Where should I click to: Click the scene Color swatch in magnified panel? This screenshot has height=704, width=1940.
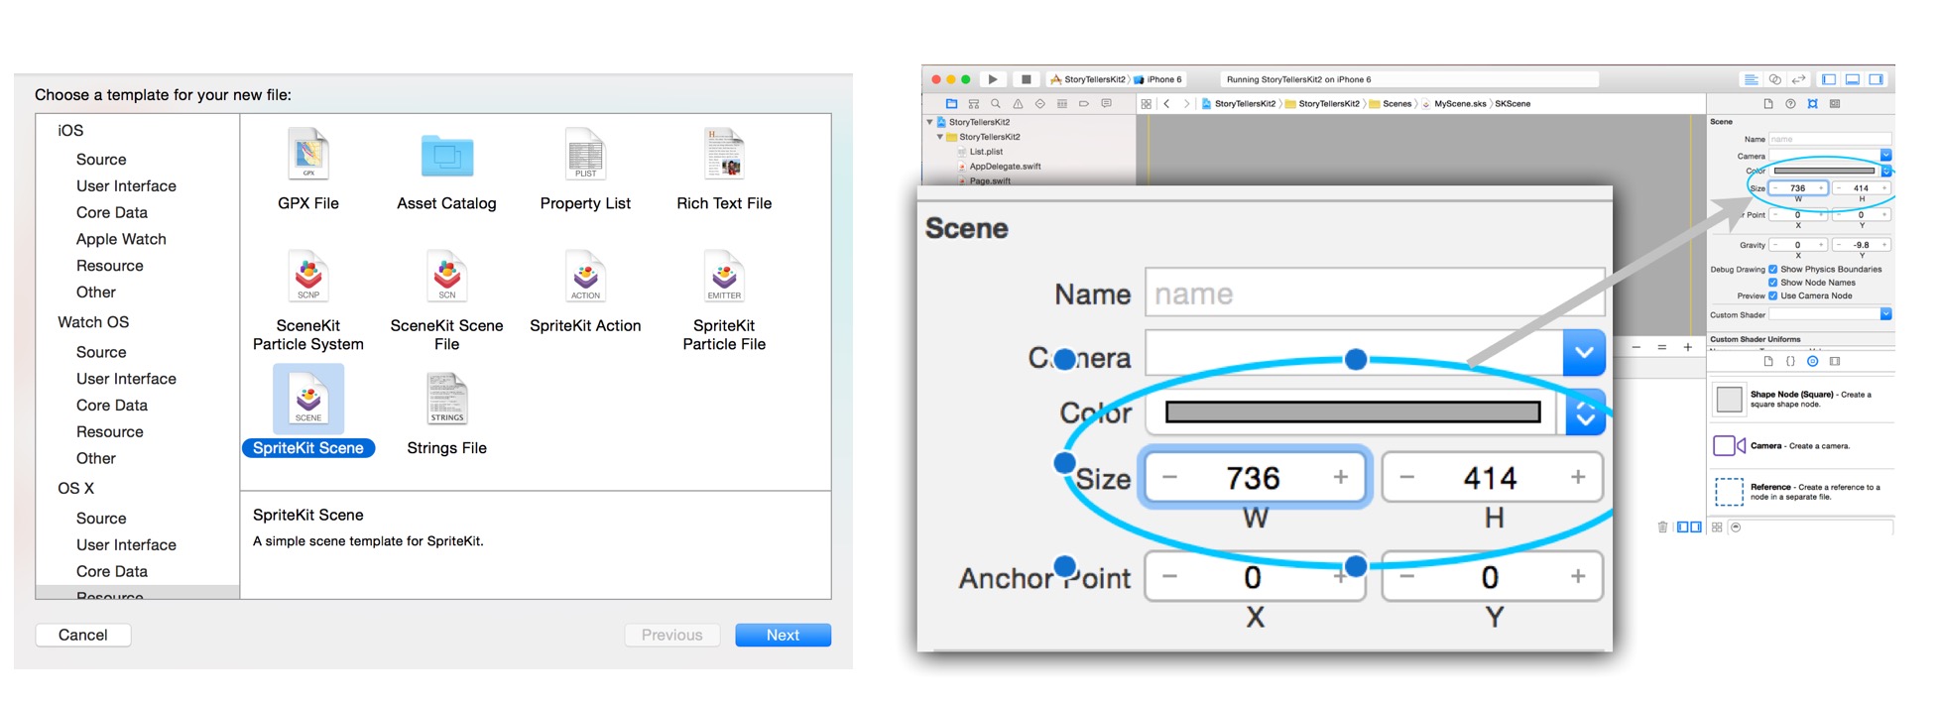tap(1352, 412)
